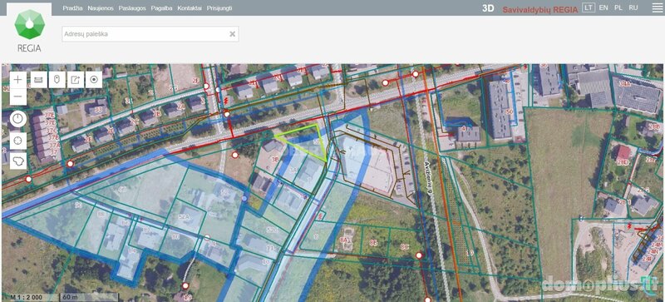This screenshot has width=665, height=302.
Task: Switch language to EN
Action: click(x=603, y=7)
